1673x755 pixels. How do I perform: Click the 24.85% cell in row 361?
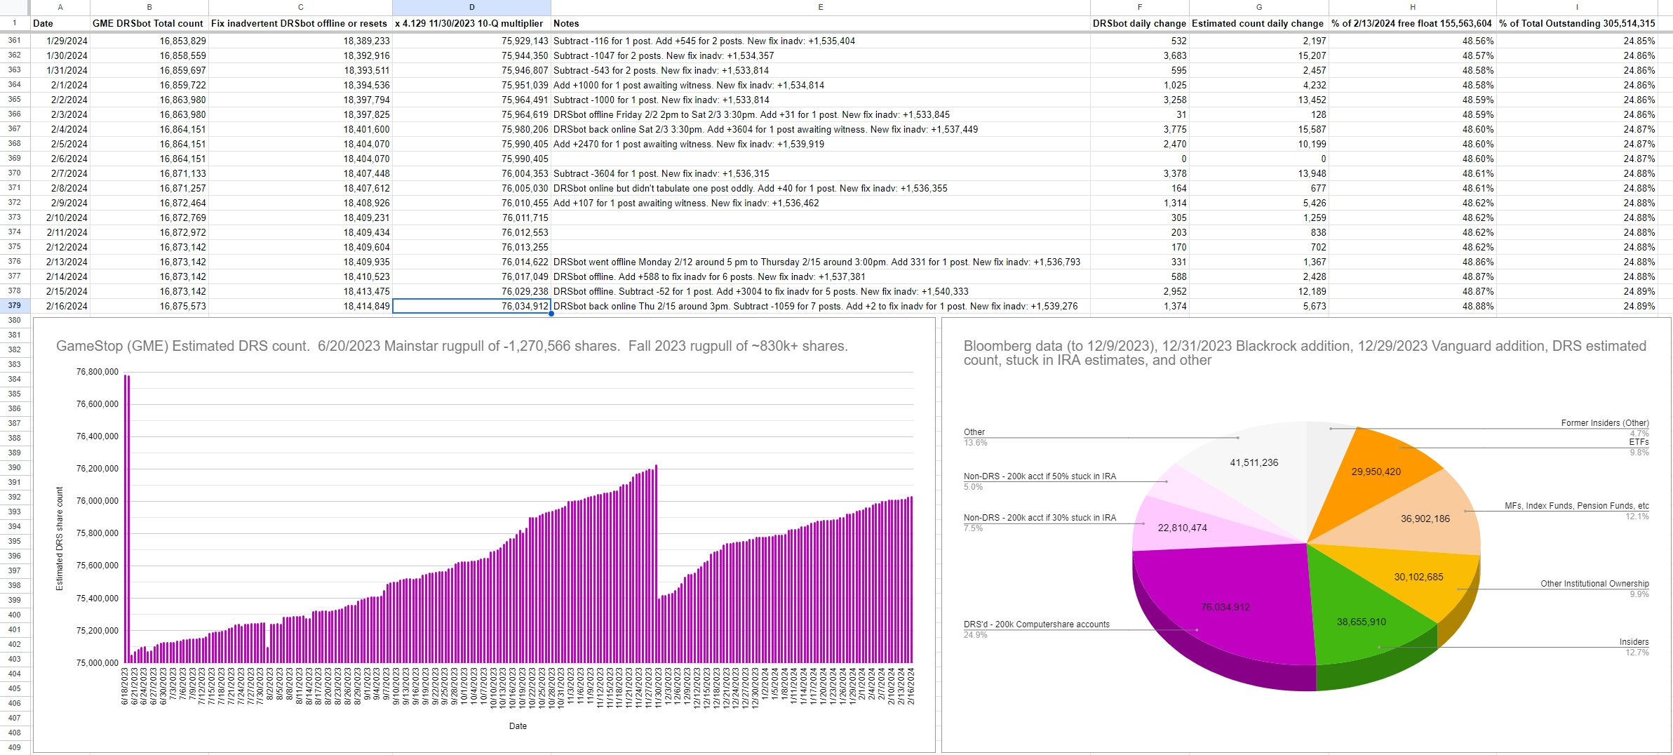[1577, 41]
